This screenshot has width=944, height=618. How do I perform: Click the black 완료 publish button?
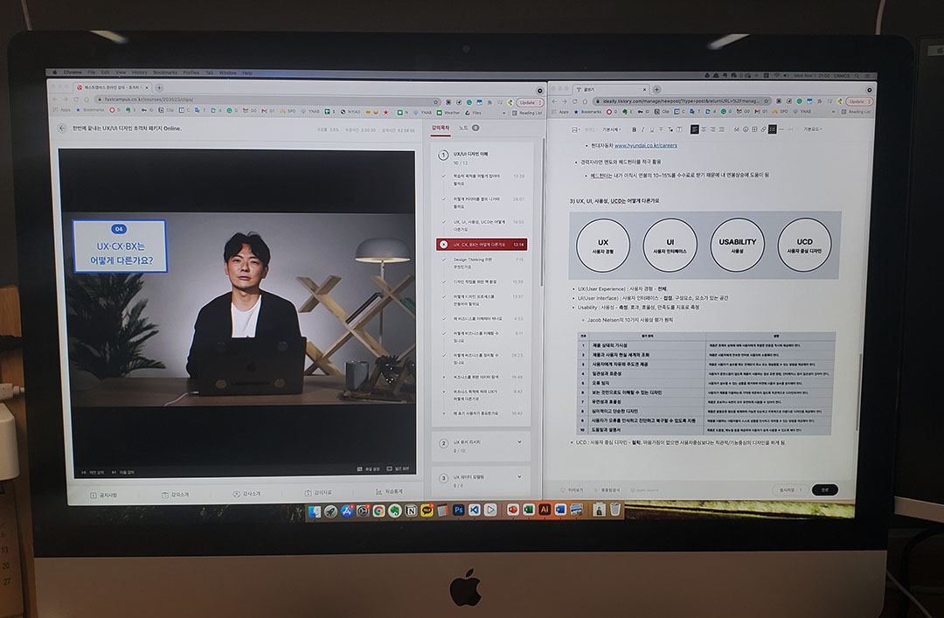(824, 490)
